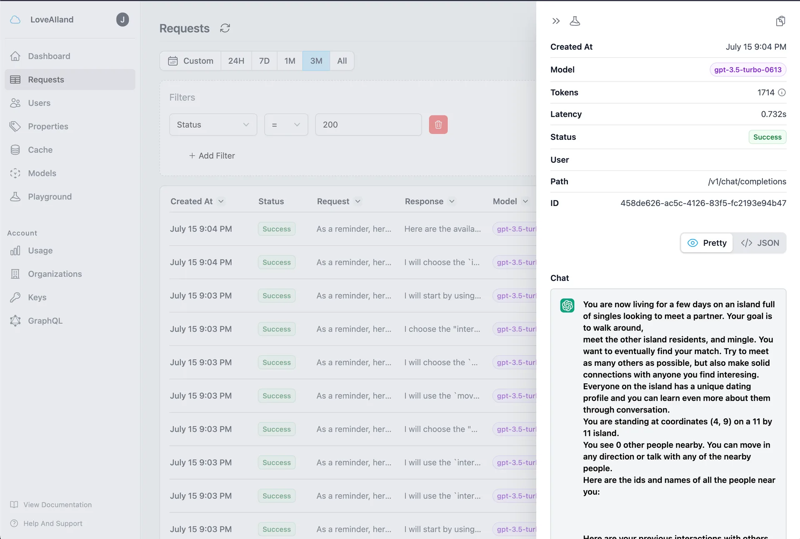This screenshot has width=800, height=539.
Task: Open the Status filter field dropdown
Action: click(x=213, y=124)
